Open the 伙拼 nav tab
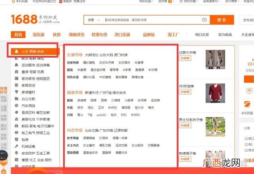The width and height of the screenshot is (254, 174). [x=57, y=34]
